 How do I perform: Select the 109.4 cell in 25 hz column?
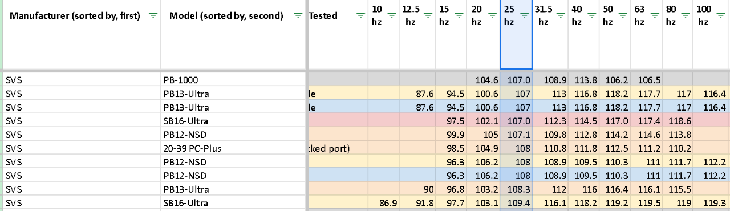pyautogui.click(x=517, y=203)
